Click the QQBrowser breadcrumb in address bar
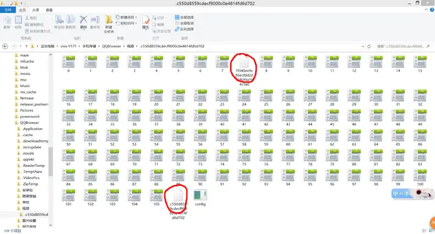435x234 pixels. 112,47
